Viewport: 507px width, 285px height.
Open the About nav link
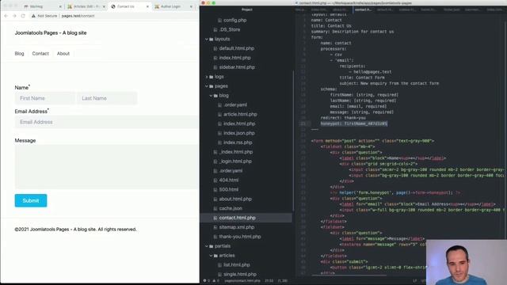click(63, 54)
